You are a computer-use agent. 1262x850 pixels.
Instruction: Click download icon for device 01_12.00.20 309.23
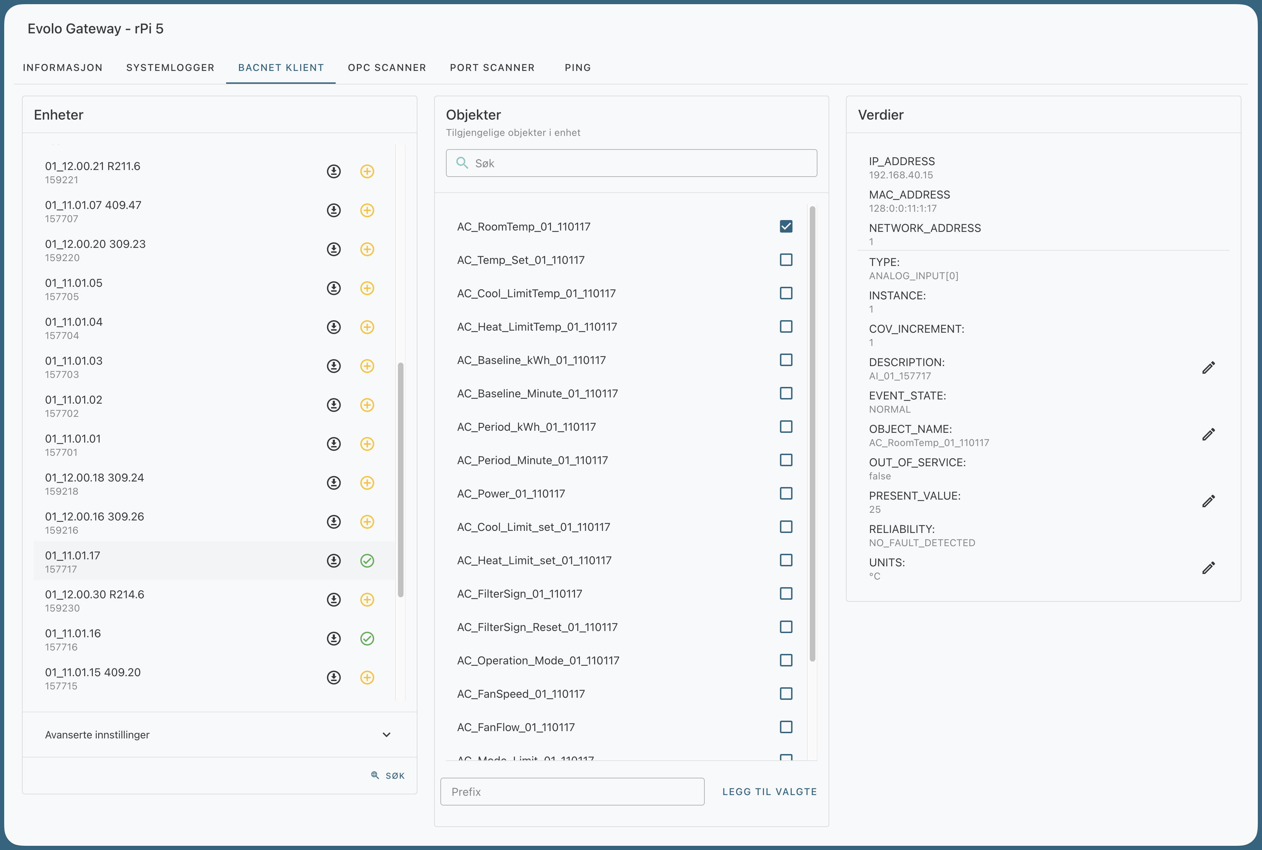point(334,249)
